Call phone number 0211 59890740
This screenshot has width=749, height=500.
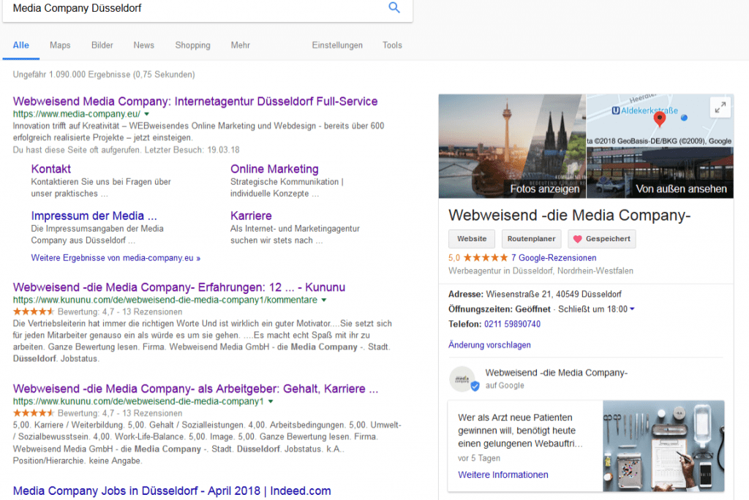[512, 325]
